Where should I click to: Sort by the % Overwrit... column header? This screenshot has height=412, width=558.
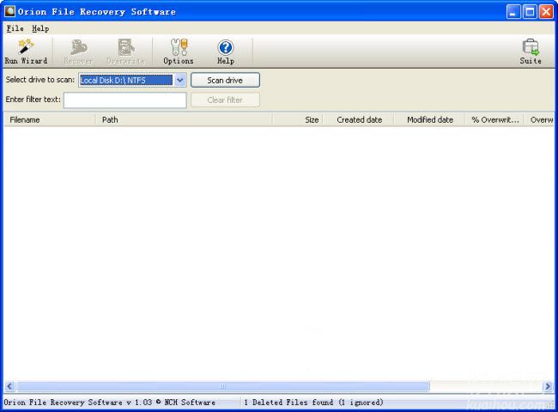494,120
